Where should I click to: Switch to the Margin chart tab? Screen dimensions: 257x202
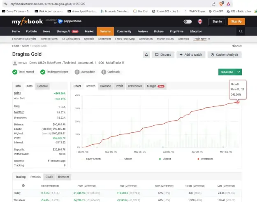[155, 86]
